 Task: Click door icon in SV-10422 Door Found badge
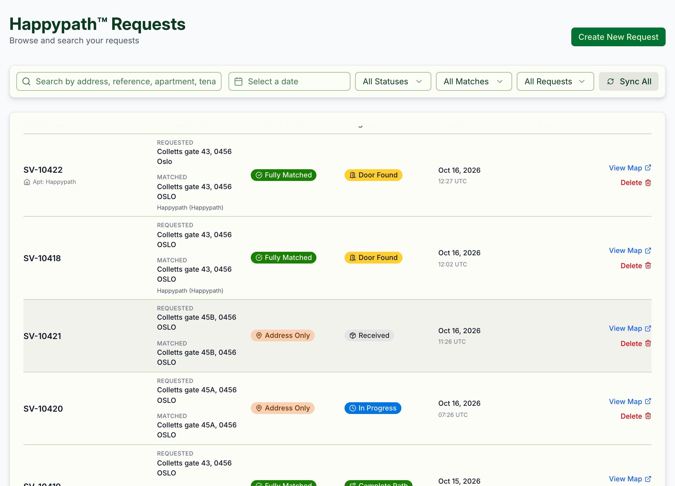pos(353,175)
